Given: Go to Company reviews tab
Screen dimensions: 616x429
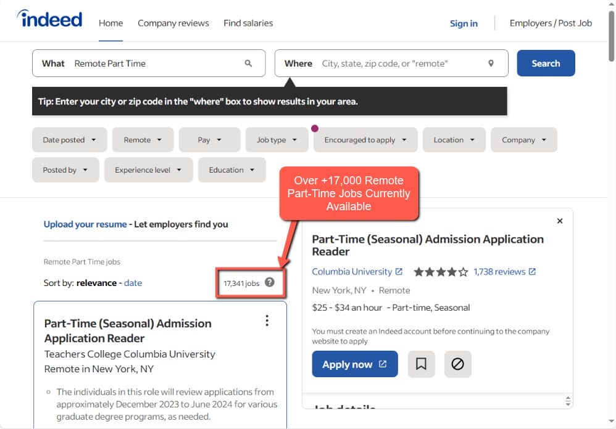Looking at the screenshot, I should pos(173,23).
